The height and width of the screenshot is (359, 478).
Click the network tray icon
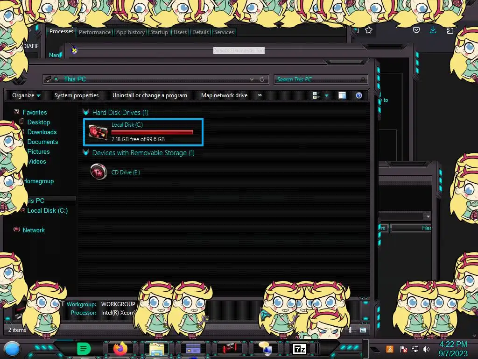point(415,349)
